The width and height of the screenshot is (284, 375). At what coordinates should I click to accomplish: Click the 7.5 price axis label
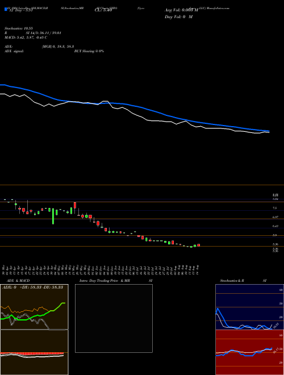click(x=275, y=208)
